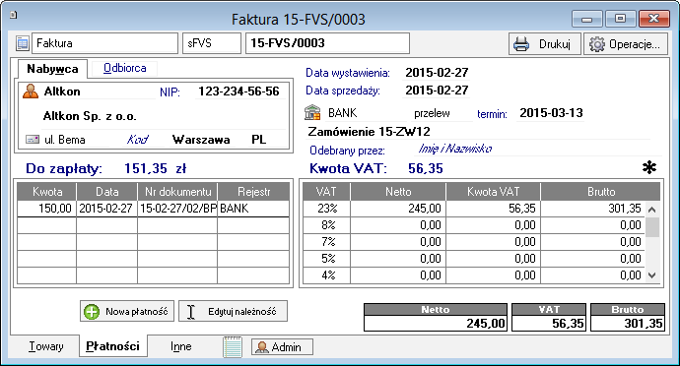
Task: Open the Towary tab
Action: pyautogui.click(x=46, y=346)
